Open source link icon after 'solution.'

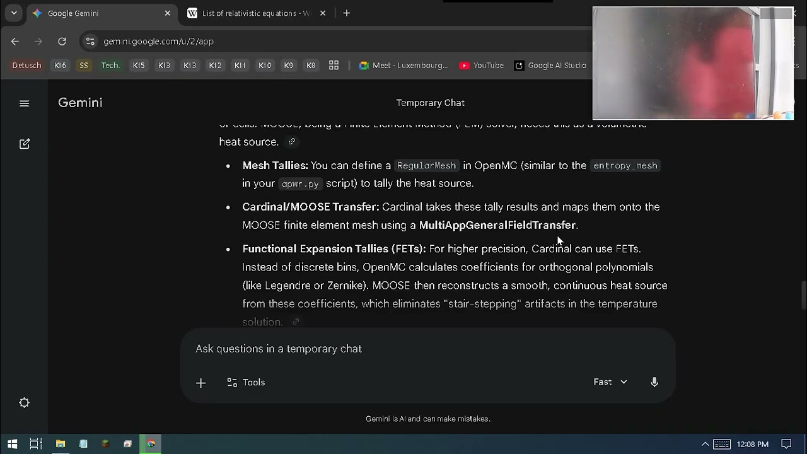click(x=296, y=322)
